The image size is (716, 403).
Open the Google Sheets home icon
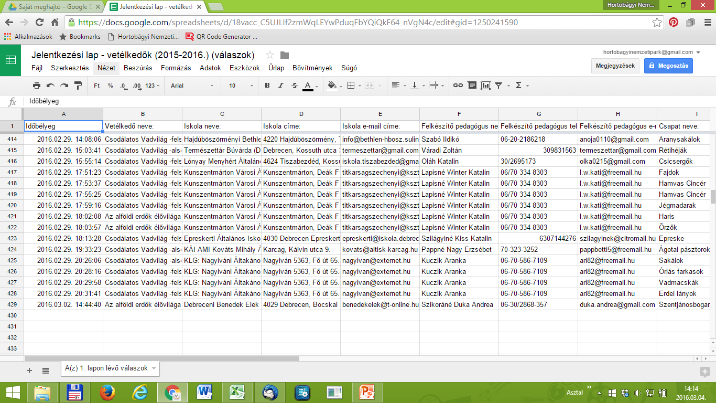[10, 60]
